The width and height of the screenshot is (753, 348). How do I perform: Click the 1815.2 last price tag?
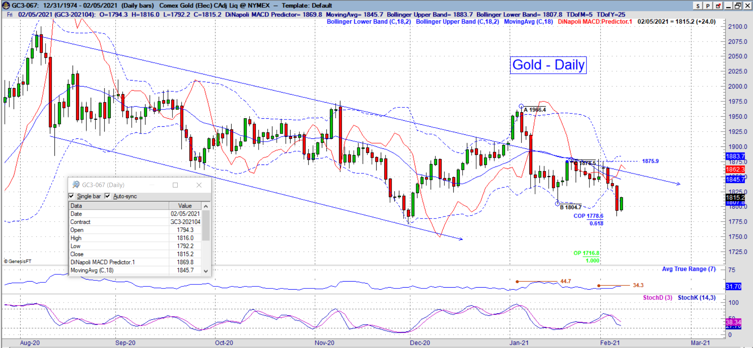click(x=735, y=198)
